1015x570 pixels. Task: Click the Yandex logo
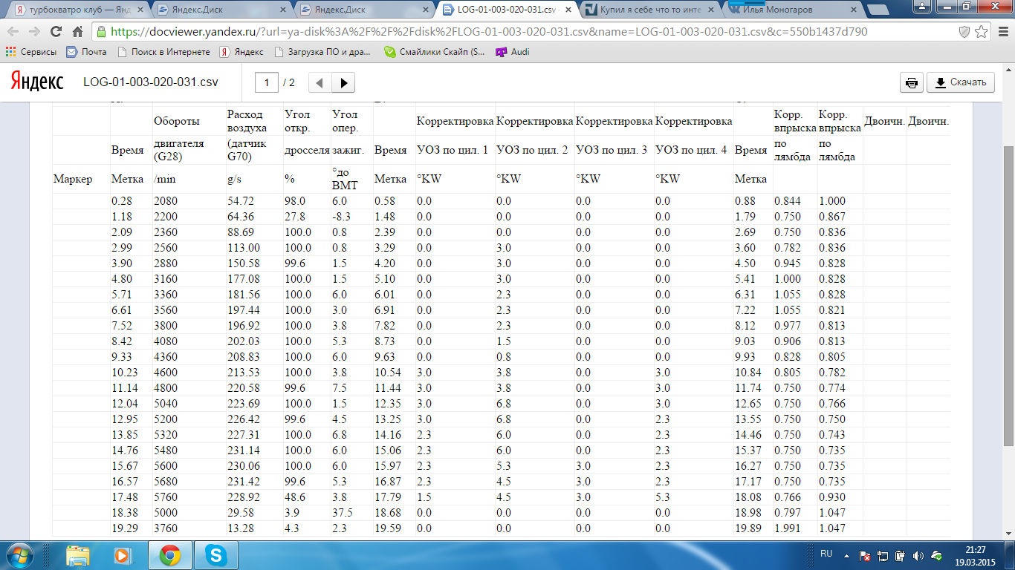[36, 82]
